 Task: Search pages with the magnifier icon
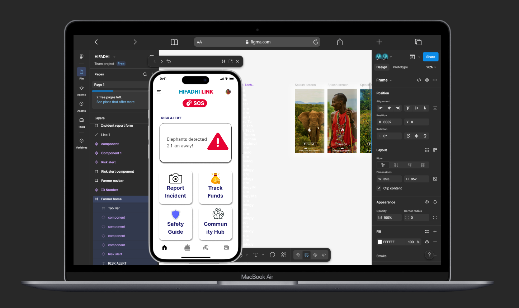click(x=145, y=74)
